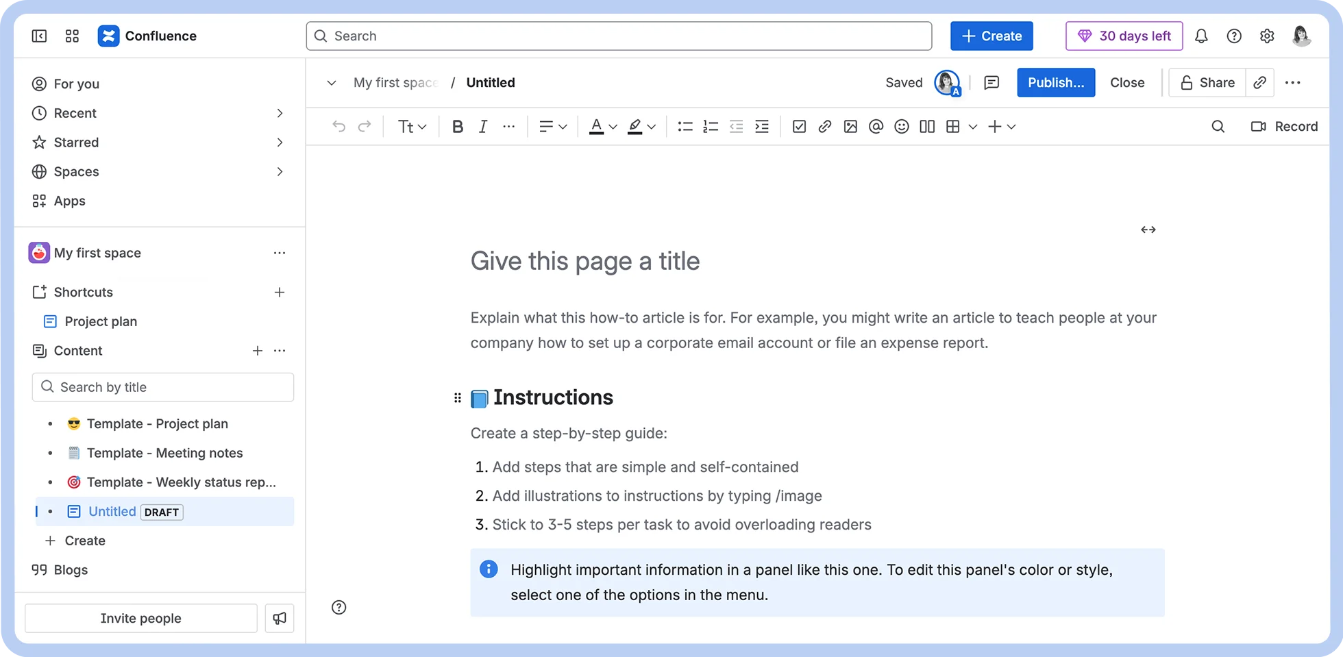Toggle the numbered list in the toolbar
Screen dimensions: 1343x657
point(711,126)
